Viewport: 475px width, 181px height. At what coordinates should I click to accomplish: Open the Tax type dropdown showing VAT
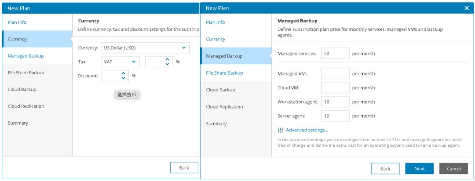pyautogui.click(x=120, y=62)
